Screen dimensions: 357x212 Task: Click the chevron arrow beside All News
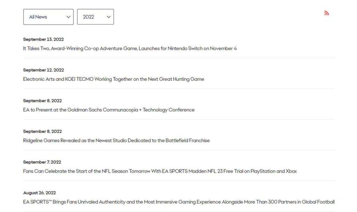[x=68, y=17]
